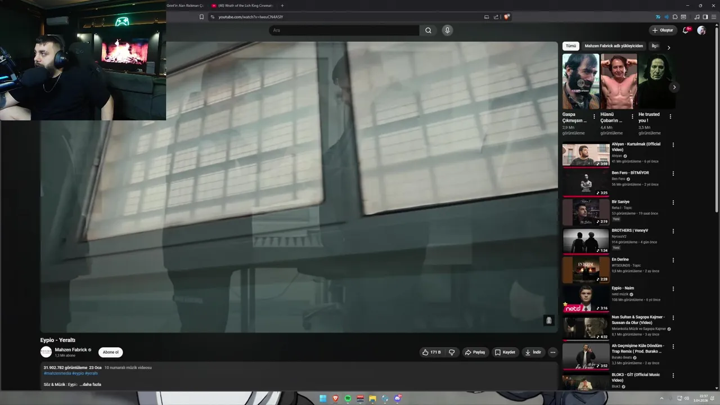Click the Kaydet save button

tap(505, 352)
